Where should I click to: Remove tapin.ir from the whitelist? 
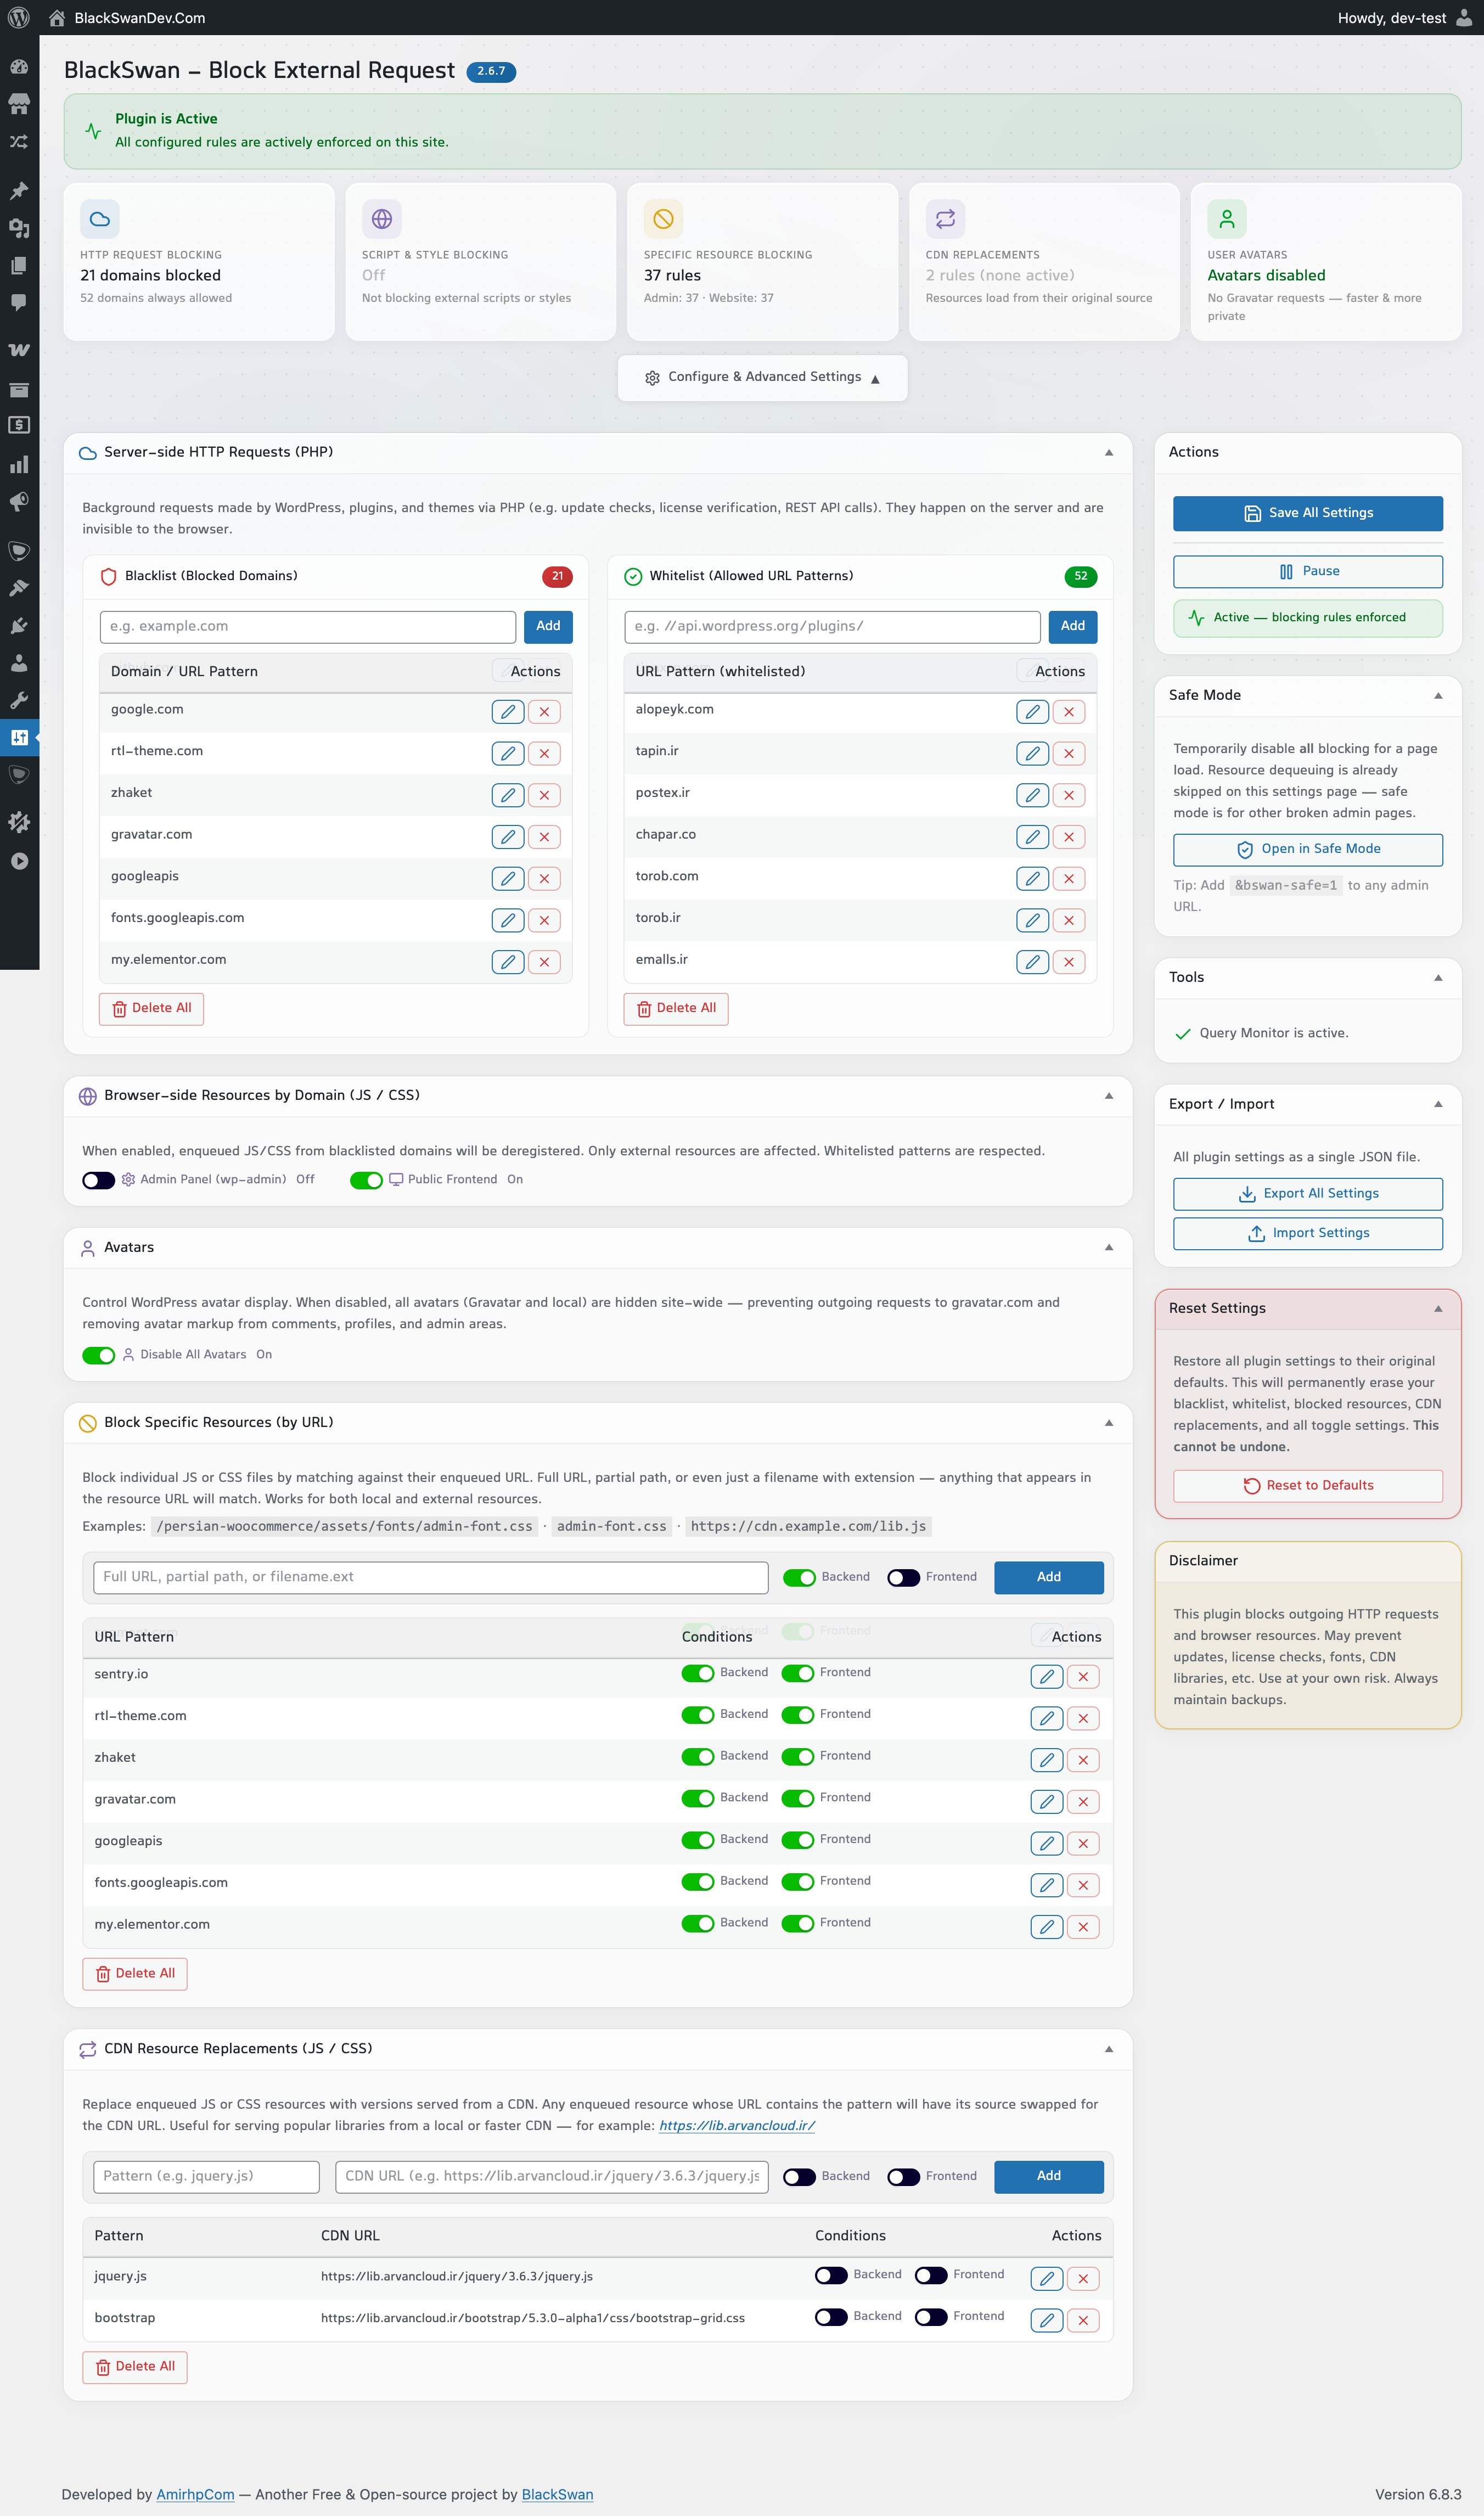point(1069,753)
